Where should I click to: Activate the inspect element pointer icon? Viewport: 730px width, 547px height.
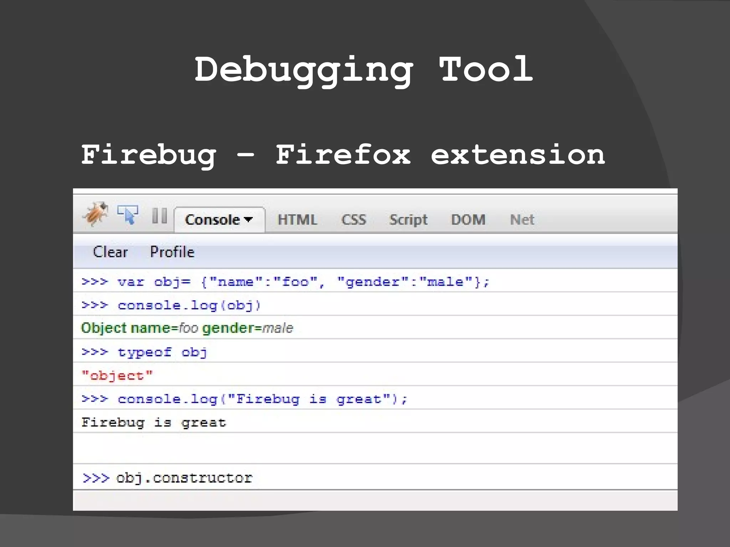click(x=128, y=214)
